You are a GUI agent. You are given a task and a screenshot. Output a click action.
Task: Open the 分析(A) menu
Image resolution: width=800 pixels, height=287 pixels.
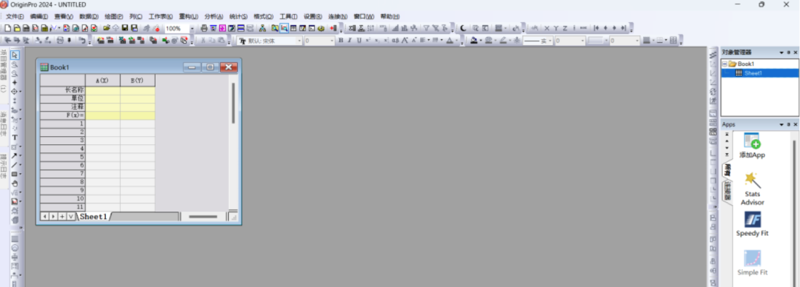click(213, 17)
